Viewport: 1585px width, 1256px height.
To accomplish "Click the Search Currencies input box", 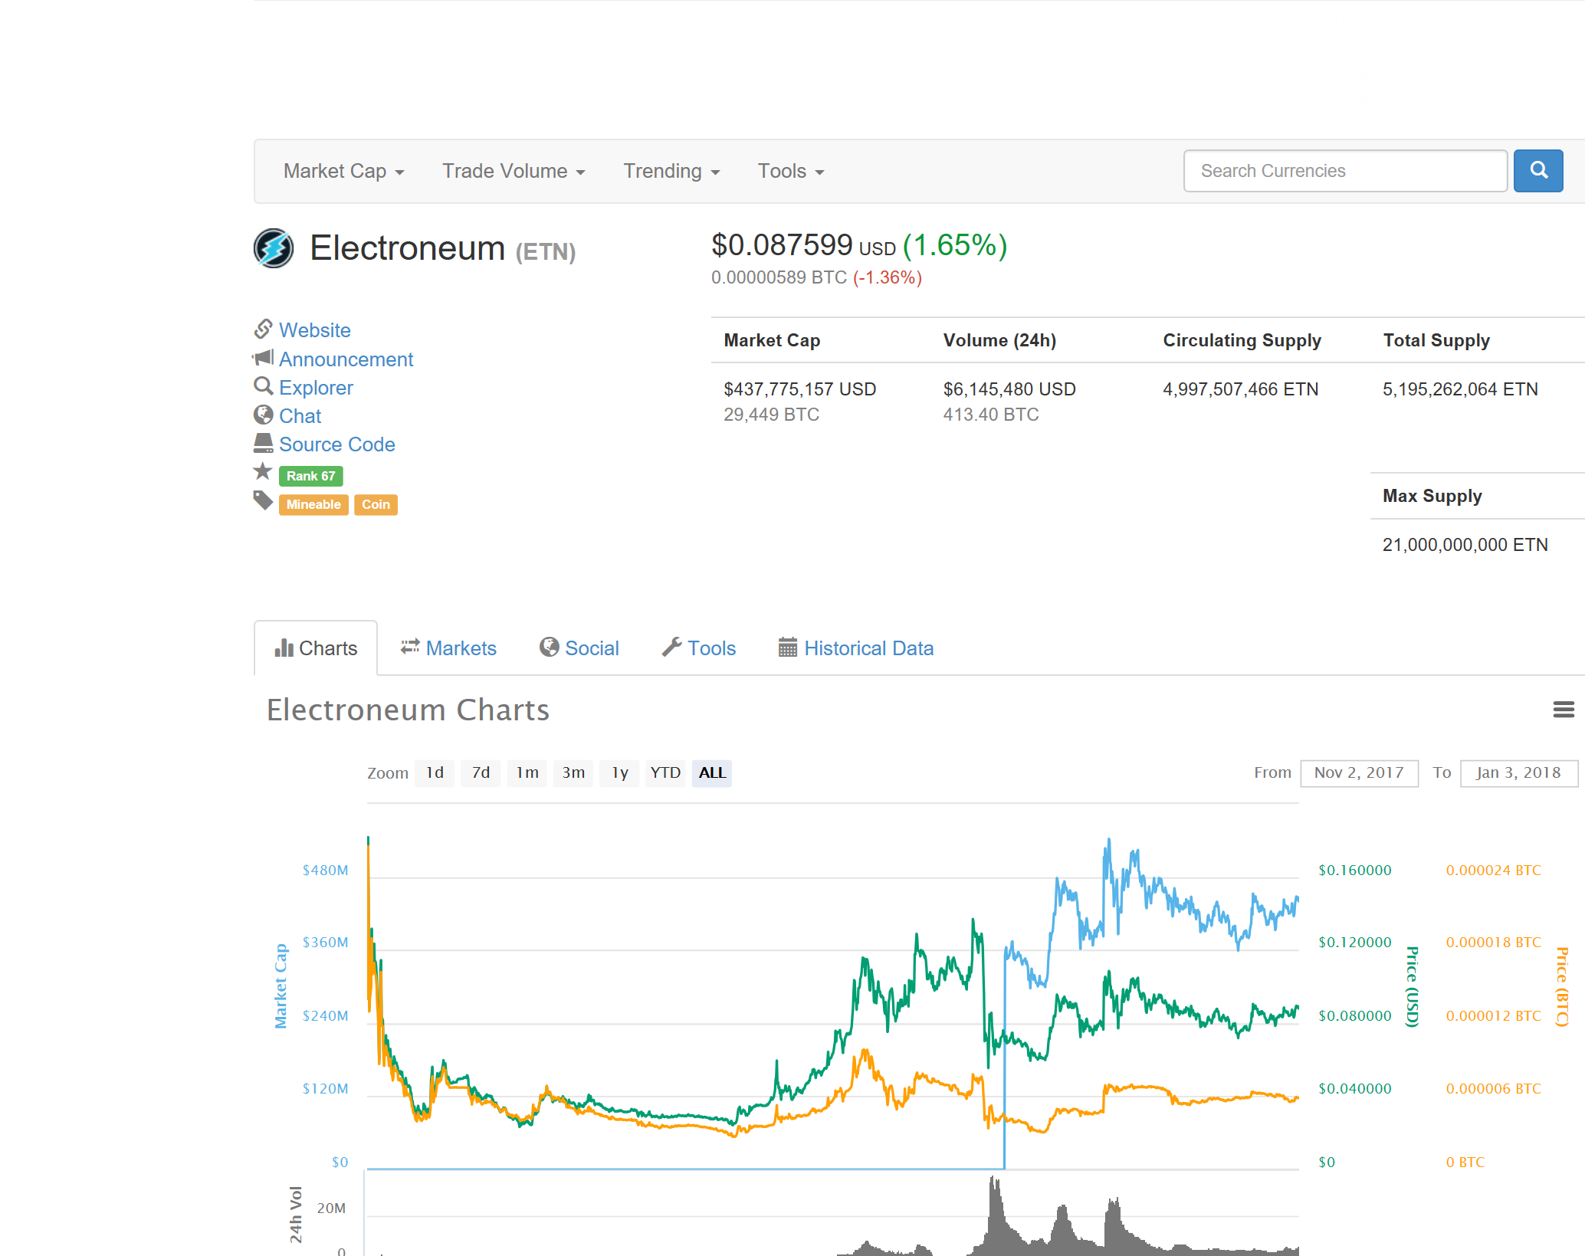I will [x=1344, y=171].
